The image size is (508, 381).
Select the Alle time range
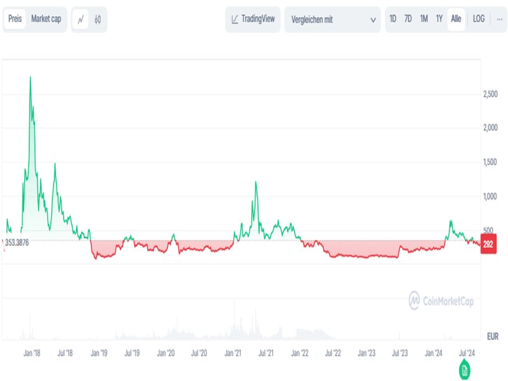click(456, 19)
